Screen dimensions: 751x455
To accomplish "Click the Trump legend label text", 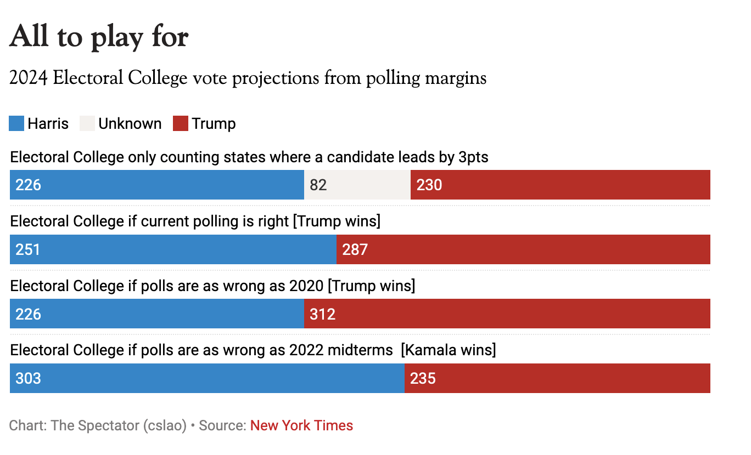I will coord(214,123).
